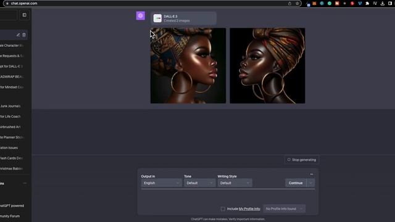Screen dimensions: 395x222
Task: Click the Continue button
Action: pos(296,183)
